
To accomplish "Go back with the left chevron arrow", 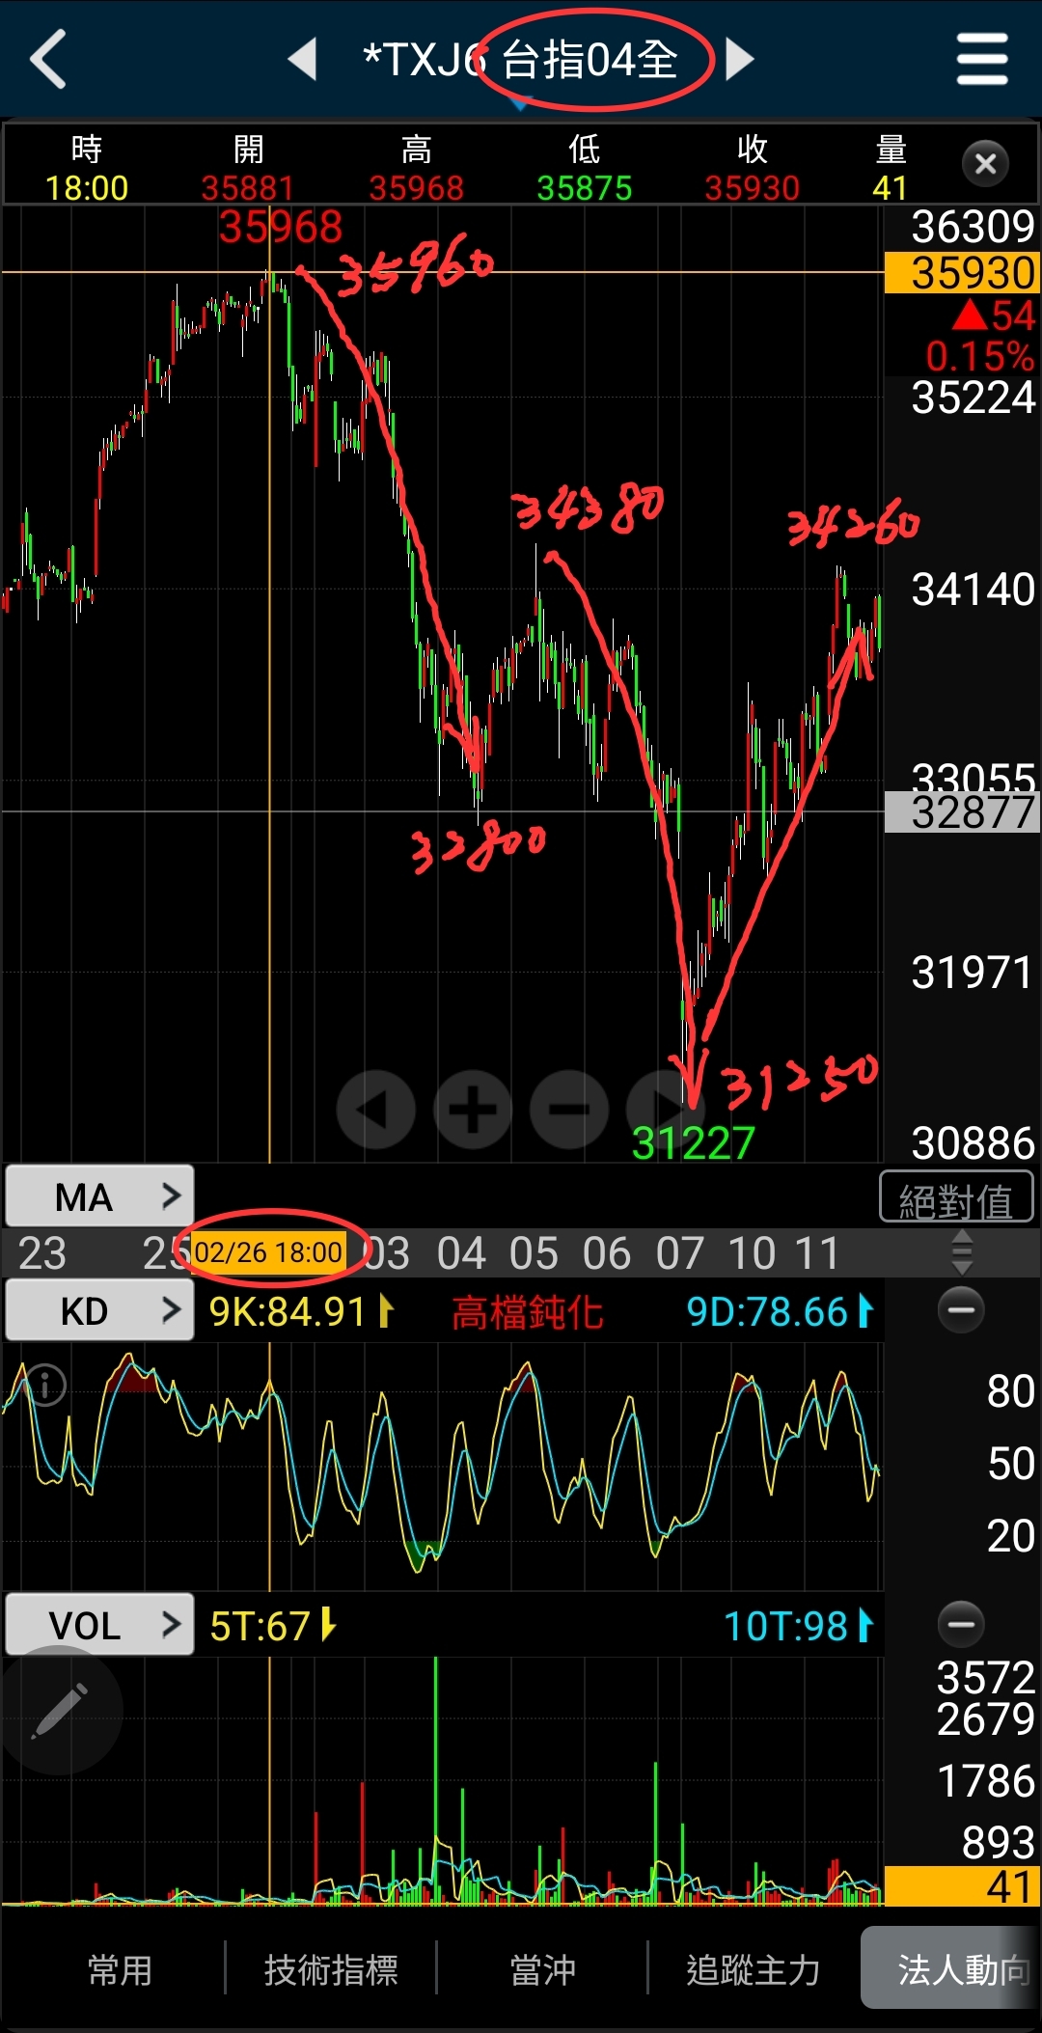I will click(x=48, y=59).
